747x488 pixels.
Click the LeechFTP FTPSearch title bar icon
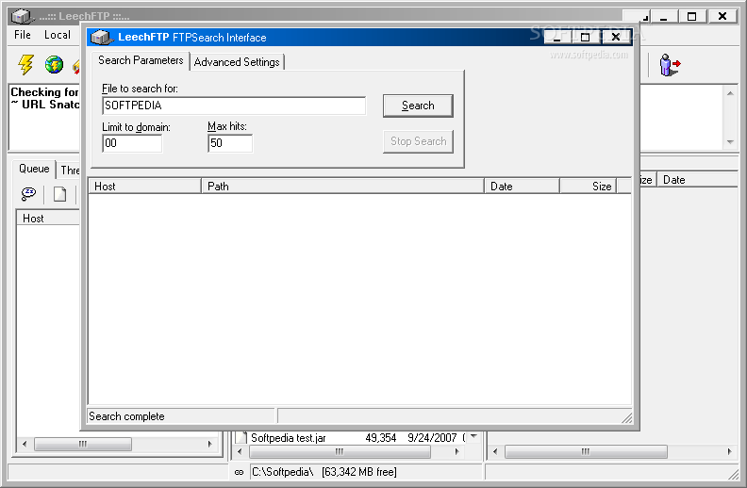[x=101, y=37]
